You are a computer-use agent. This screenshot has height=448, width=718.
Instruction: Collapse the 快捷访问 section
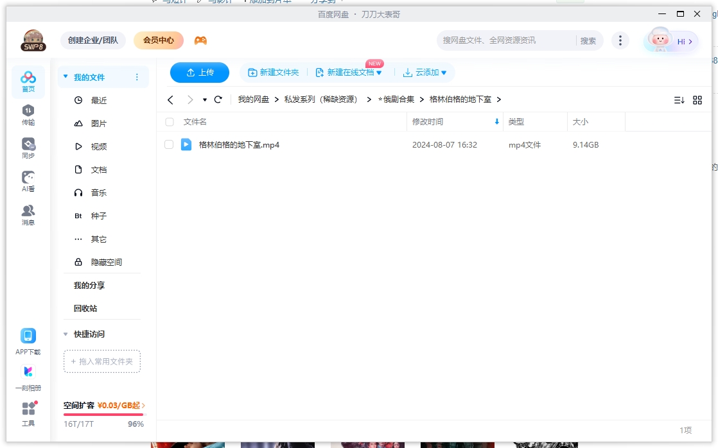click(x=65, y=334)
